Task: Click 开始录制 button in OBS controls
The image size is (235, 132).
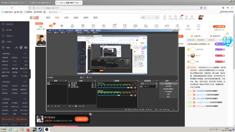Action: [x=168, y=86]
